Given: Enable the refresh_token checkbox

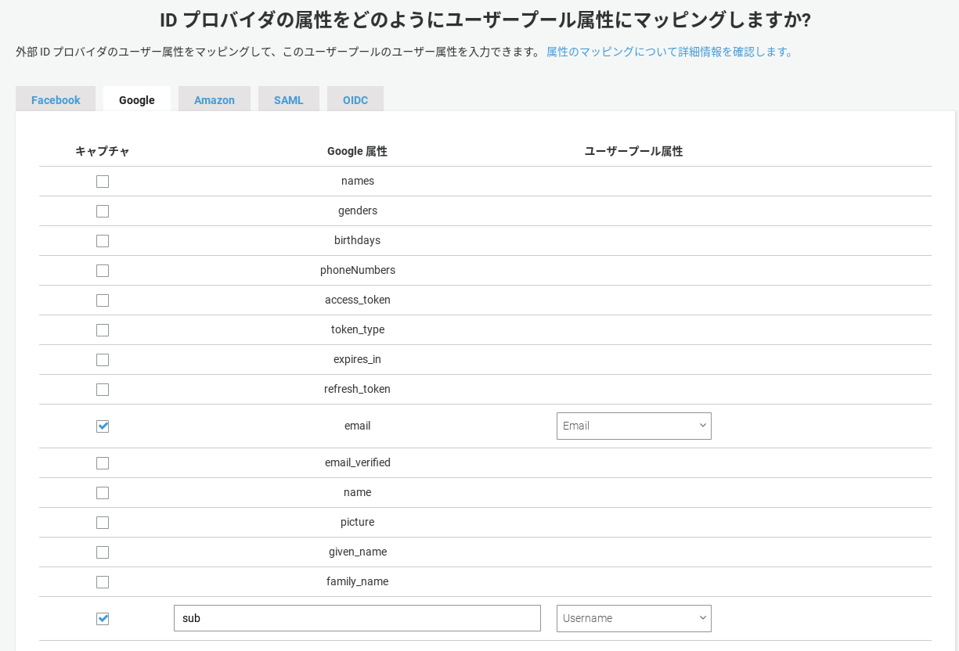Looking at the screenshot, I should click(103, 390).
